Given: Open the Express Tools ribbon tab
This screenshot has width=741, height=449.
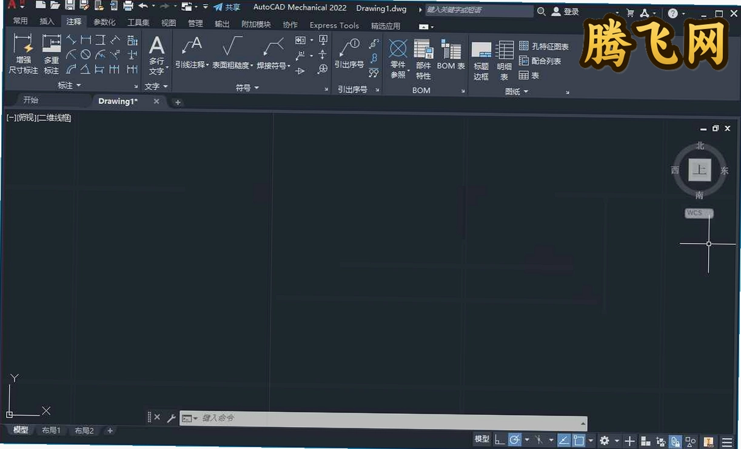Looking at the screenshot, I should click(x=334, y=25).
